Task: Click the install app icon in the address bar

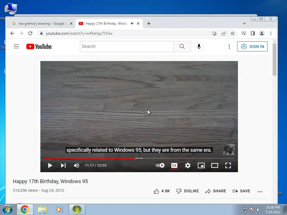Action: tap(214, 33)
